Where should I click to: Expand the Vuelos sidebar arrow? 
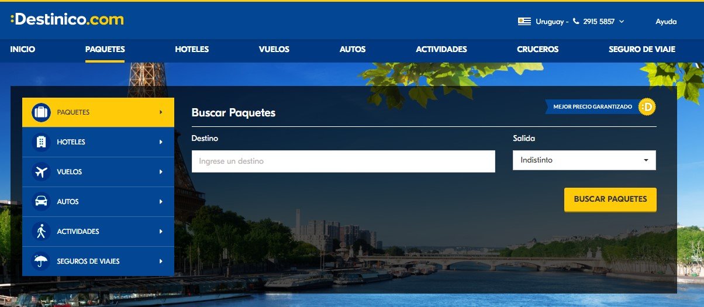click(x=161, y=172)
